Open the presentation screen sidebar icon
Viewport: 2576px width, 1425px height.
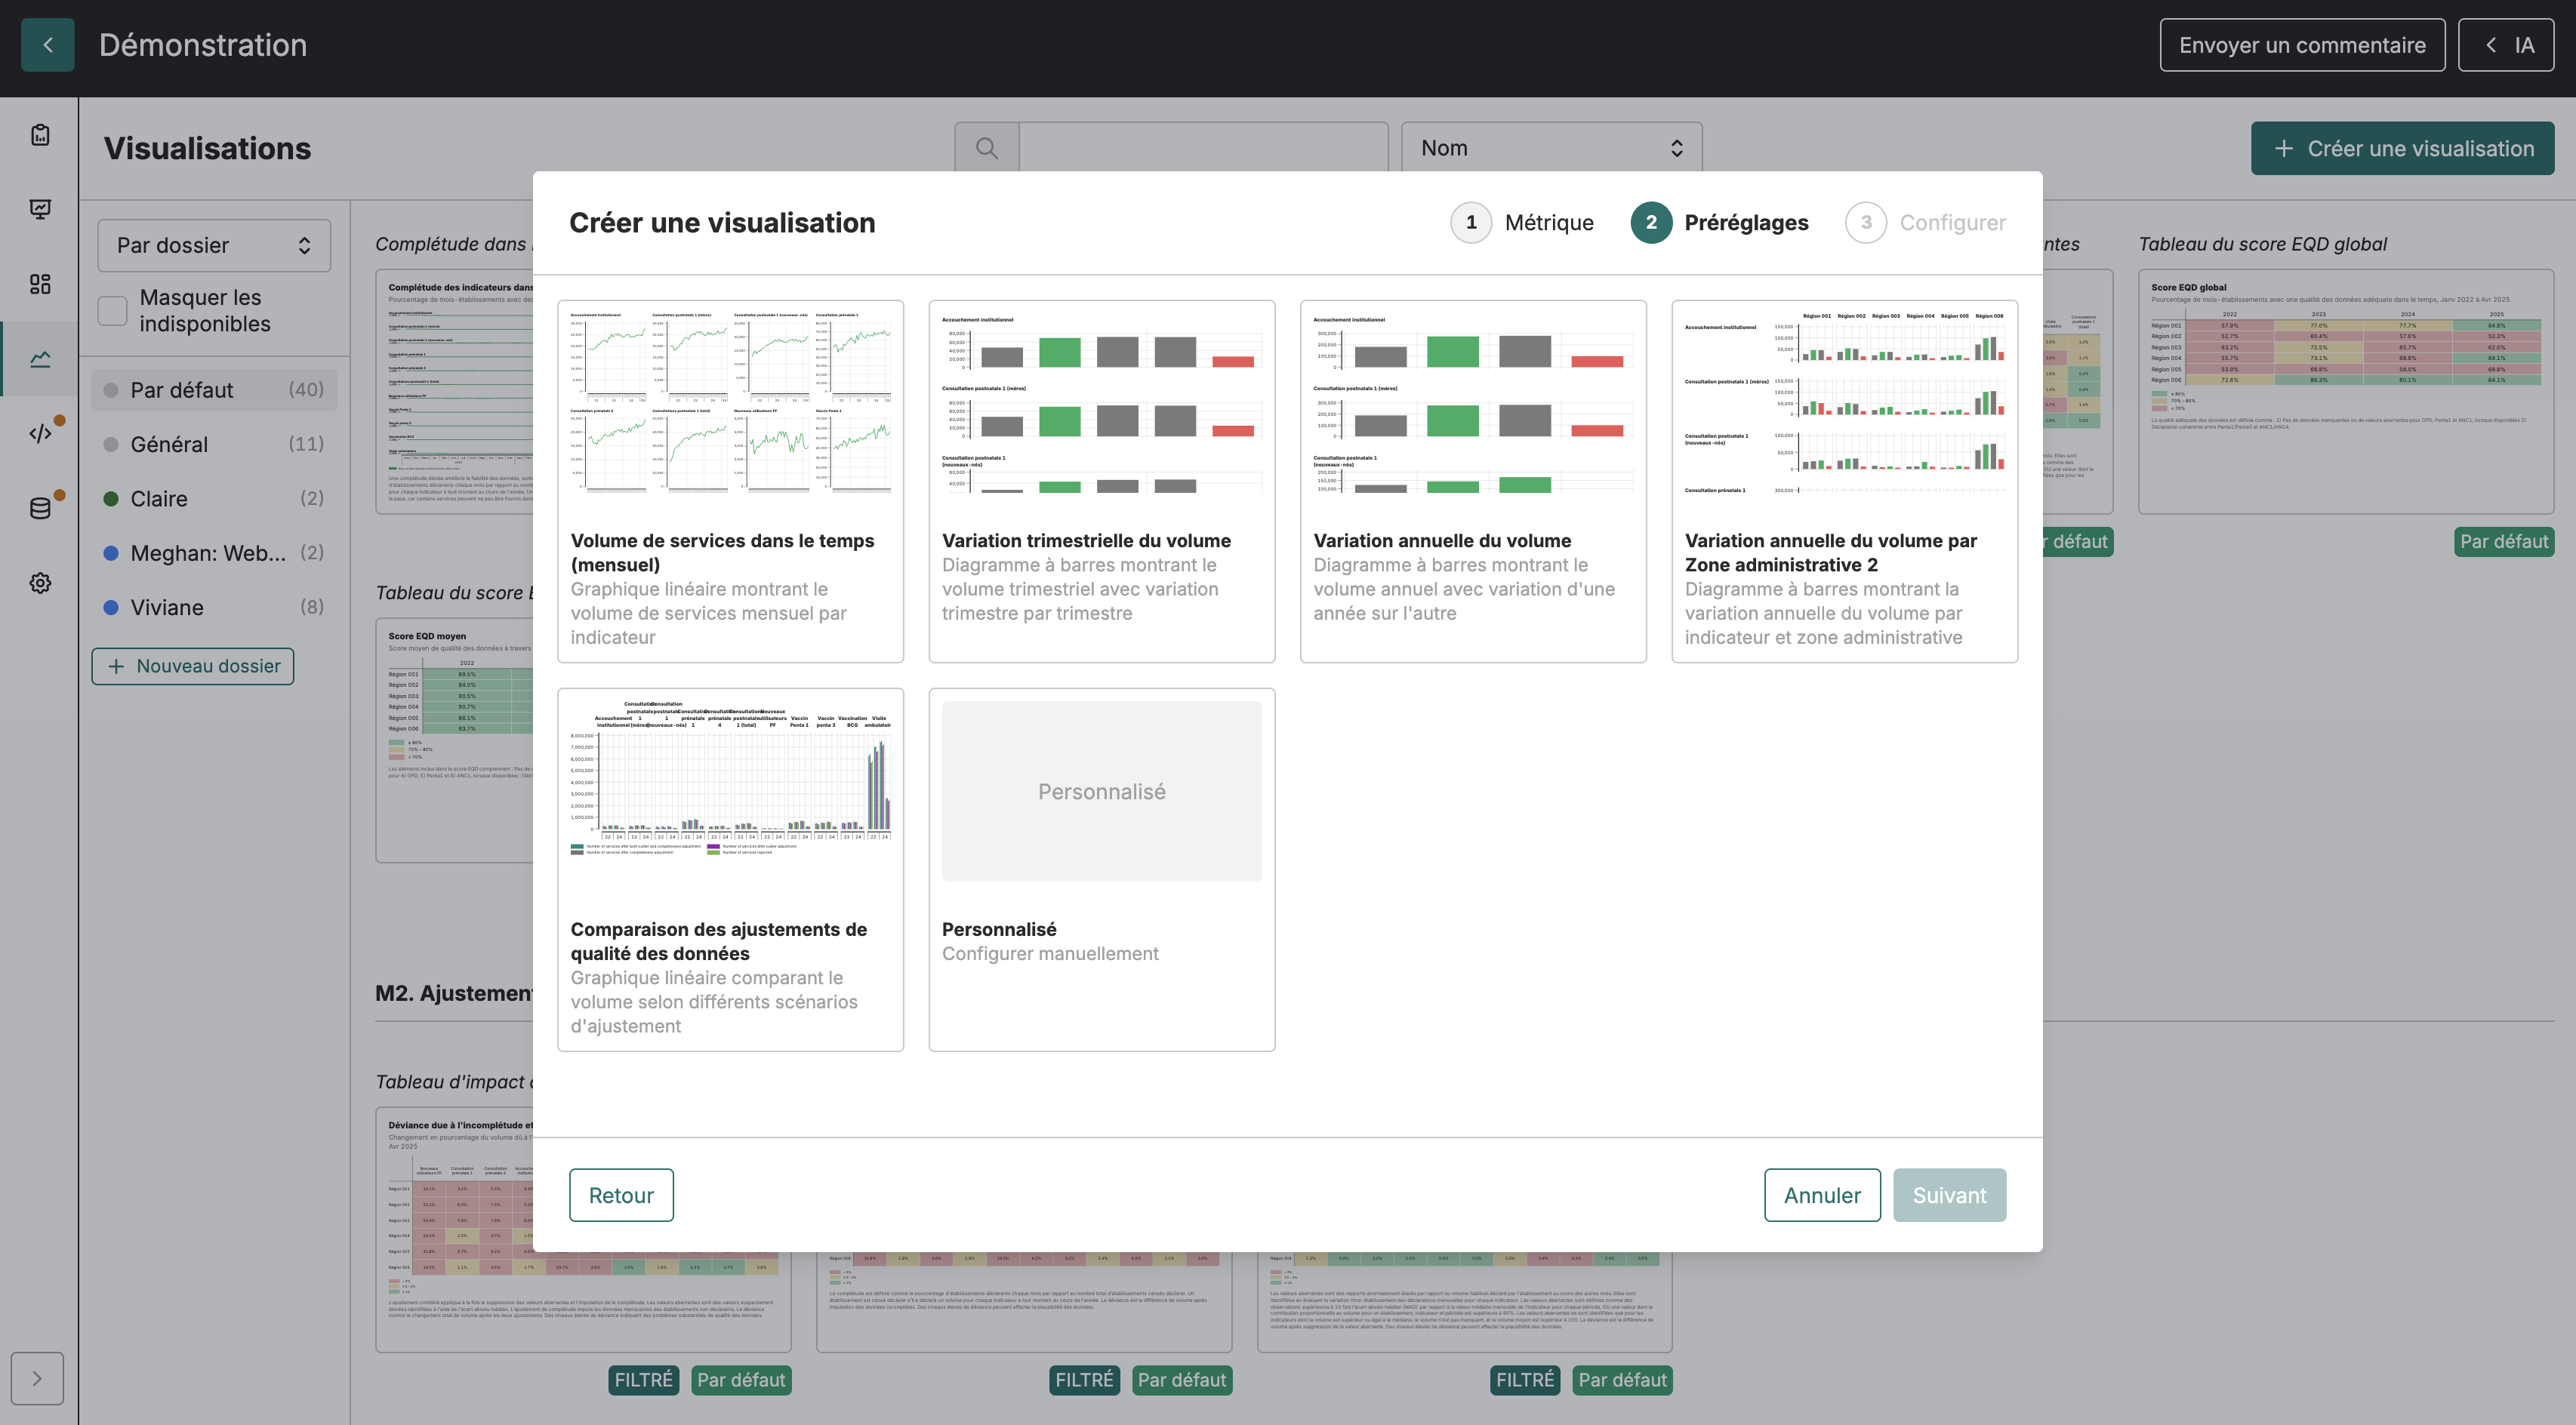click(40, 209)
